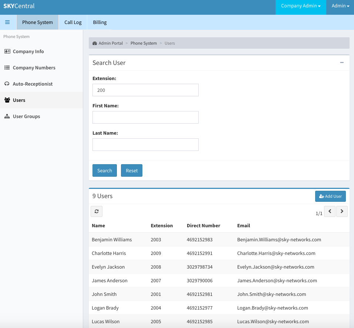Go to next page of users
This screenshot has width=354, height=328.
pyautogui.click(x=342, y=211)
